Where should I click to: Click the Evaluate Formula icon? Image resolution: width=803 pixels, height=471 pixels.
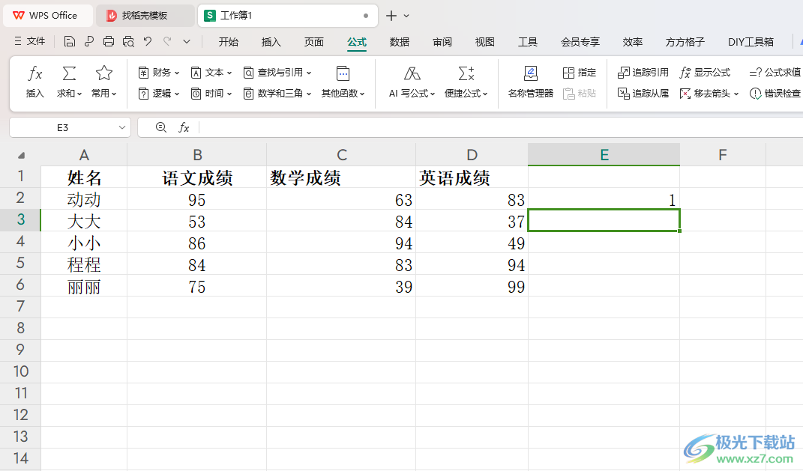[755, 73]
